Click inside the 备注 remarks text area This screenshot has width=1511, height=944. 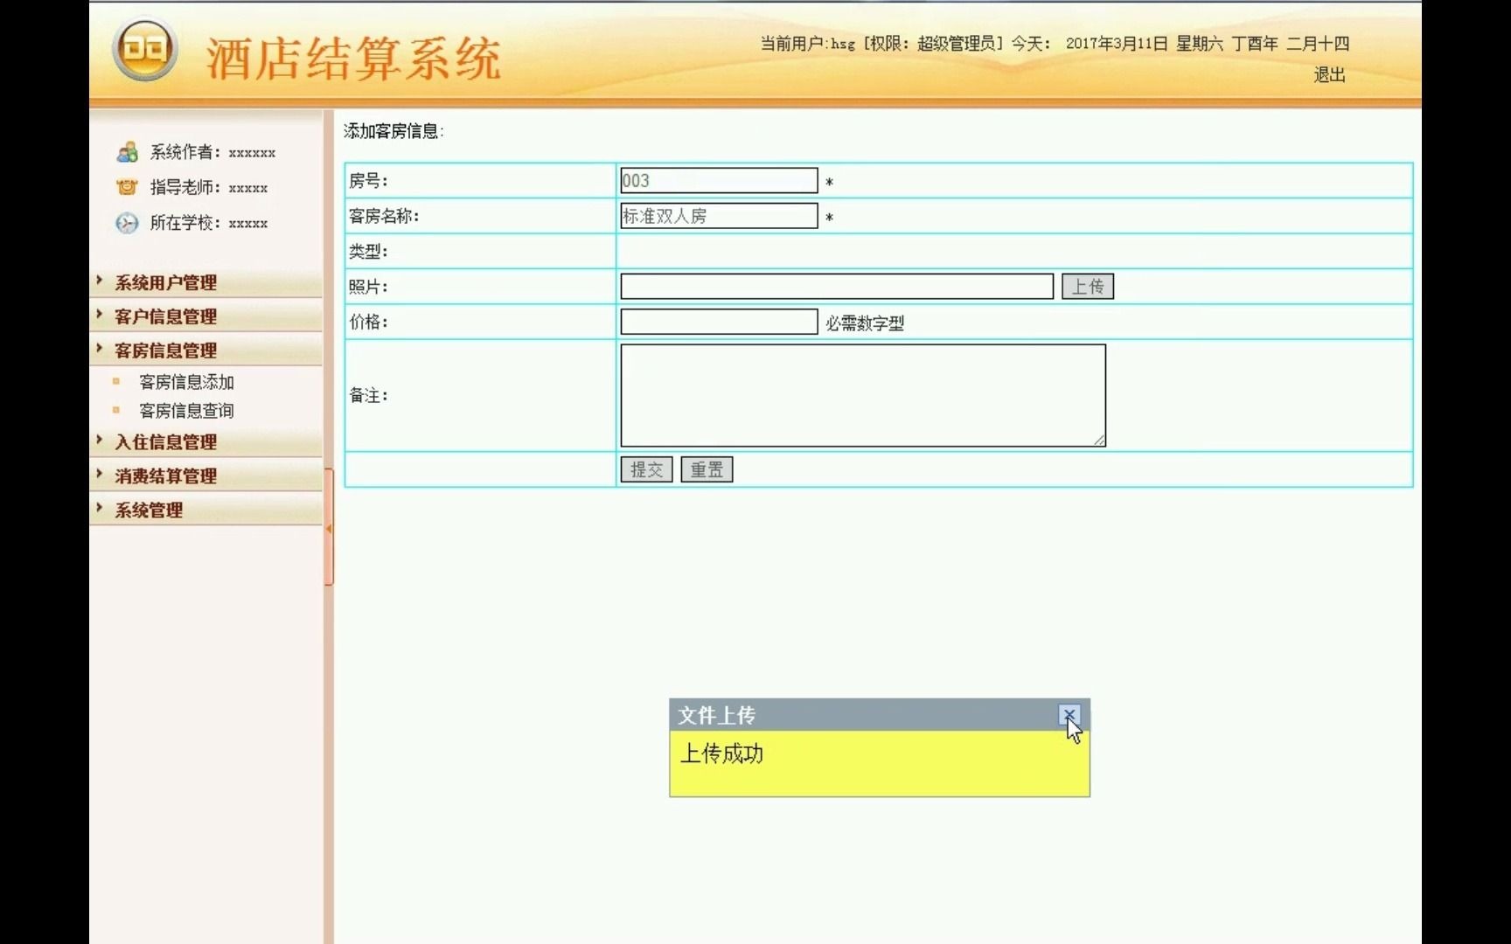click(861, 394)
